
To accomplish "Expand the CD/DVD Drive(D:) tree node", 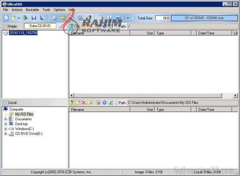I will 6,134.
